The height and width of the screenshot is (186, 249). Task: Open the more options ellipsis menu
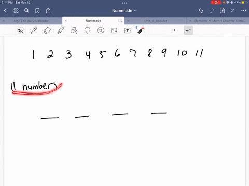coord(244,11)
